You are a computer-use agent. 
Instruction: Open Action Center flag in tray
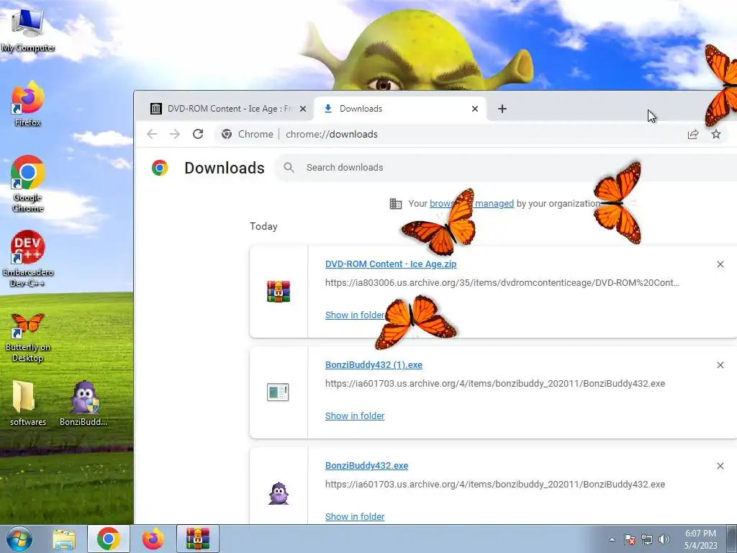pos(629,539)
